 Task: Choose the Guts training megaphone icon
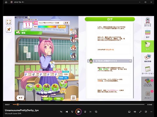55,87
